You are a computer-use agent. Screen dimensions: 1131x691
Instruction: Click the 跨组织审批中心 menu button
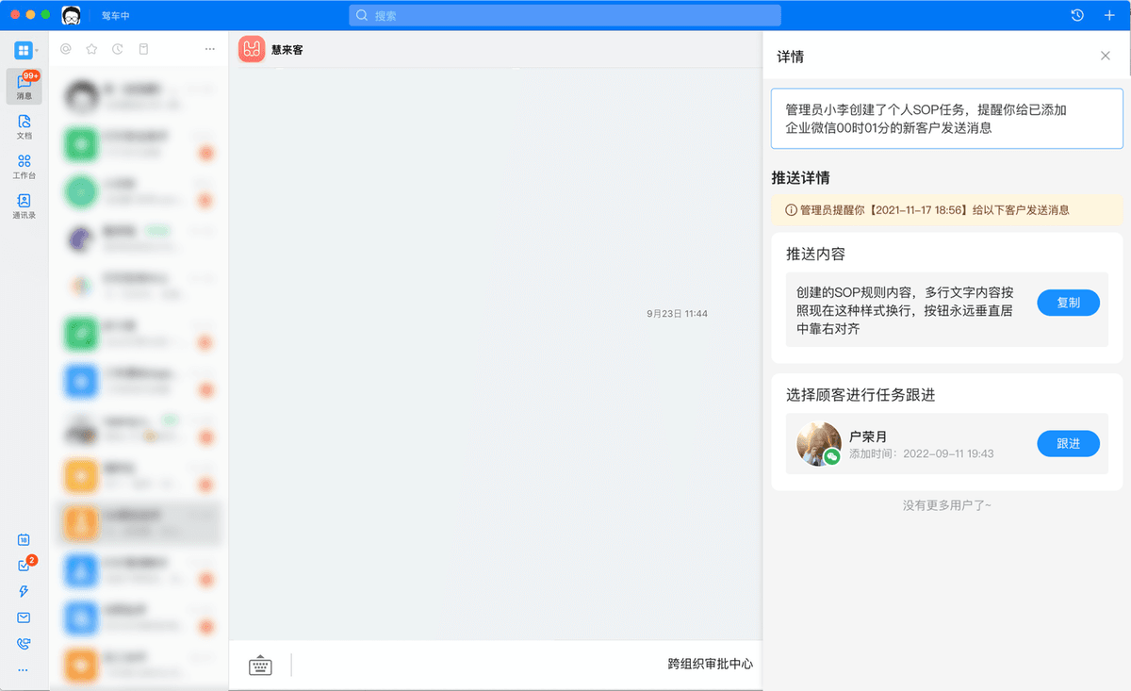pos(710,664)
